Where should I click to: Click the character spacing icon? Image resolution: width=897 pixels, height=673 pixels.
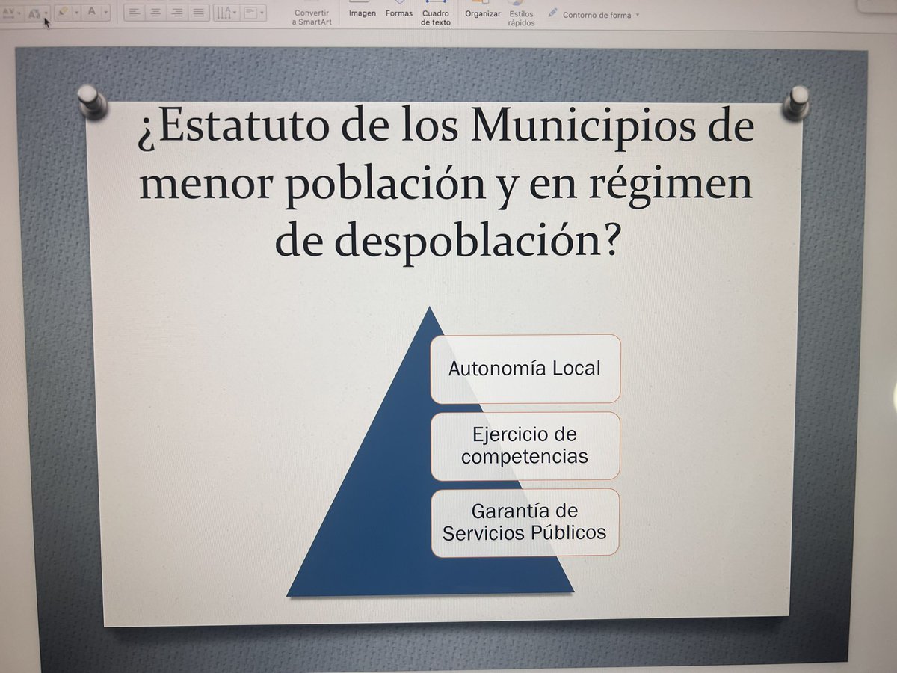tap(8, 12)
